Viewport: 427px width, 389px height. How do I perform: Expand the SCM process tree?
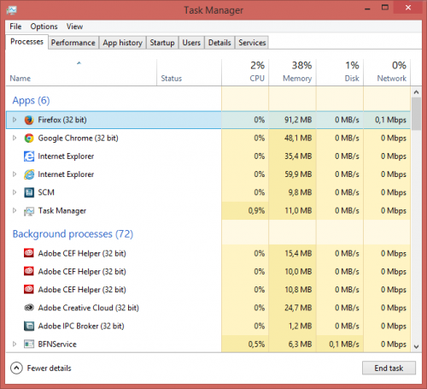pyautogui.click(x=15, y=192)
